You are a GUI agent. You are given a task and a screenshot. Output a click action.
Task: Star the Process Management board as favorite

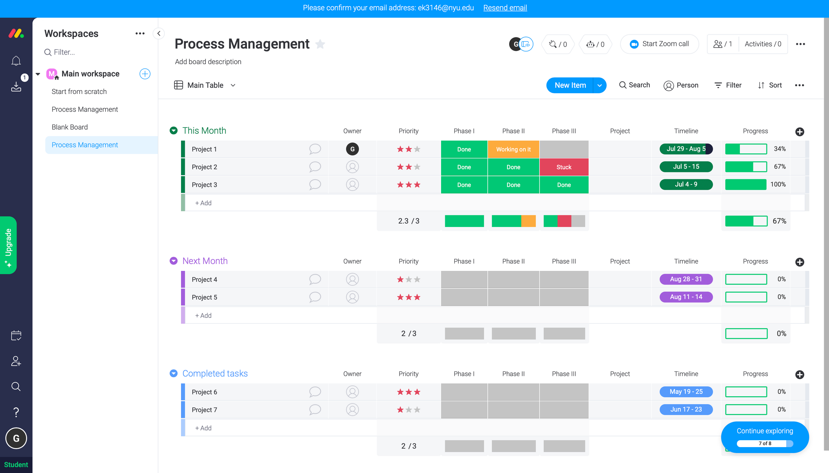tap(321, 44)
